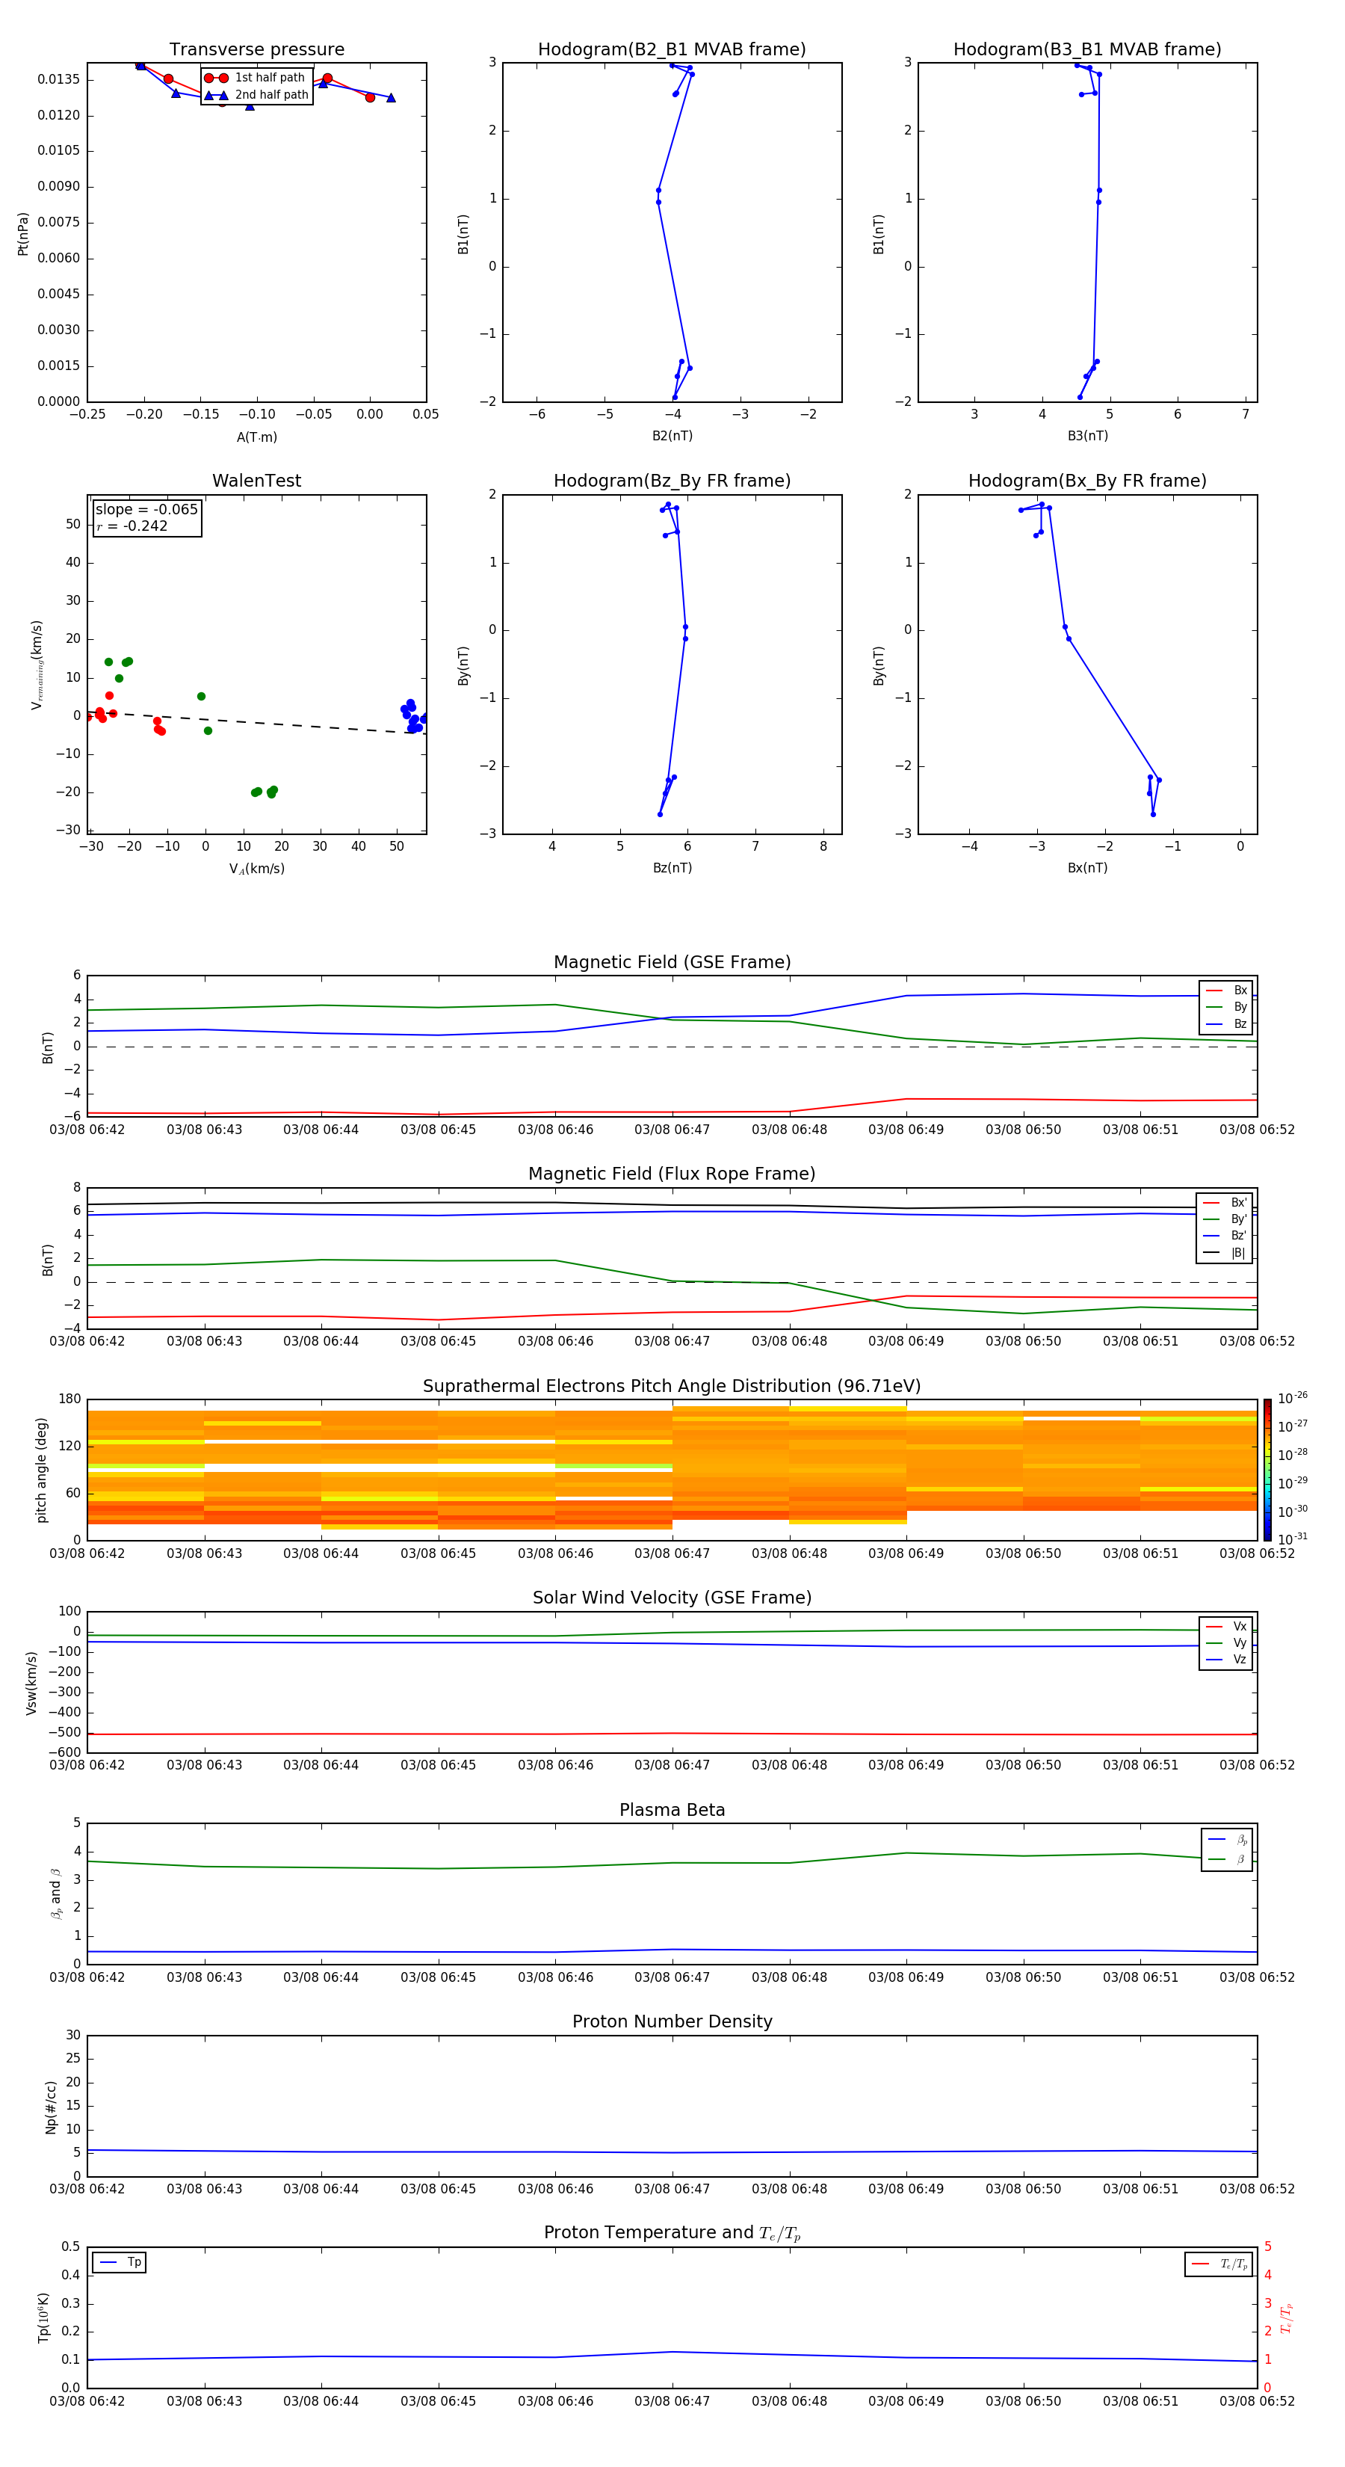Click the 'r = -0.242' annotation
Image resolution: width=1345 pixels, height=2467 pixels.
click(x=132, y=526)
